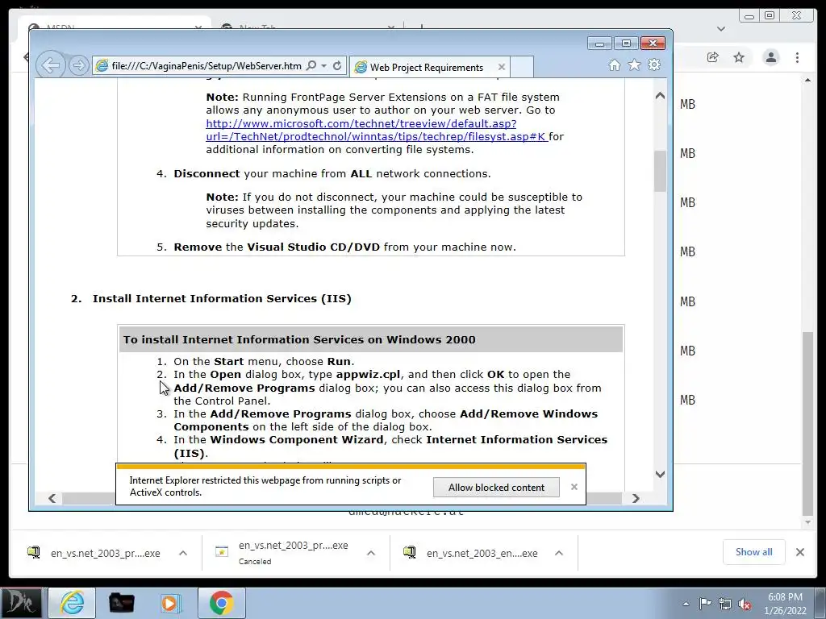826x619 pixels.
Task: Show hidden tray icons arrow
Action: coord(686,604)
